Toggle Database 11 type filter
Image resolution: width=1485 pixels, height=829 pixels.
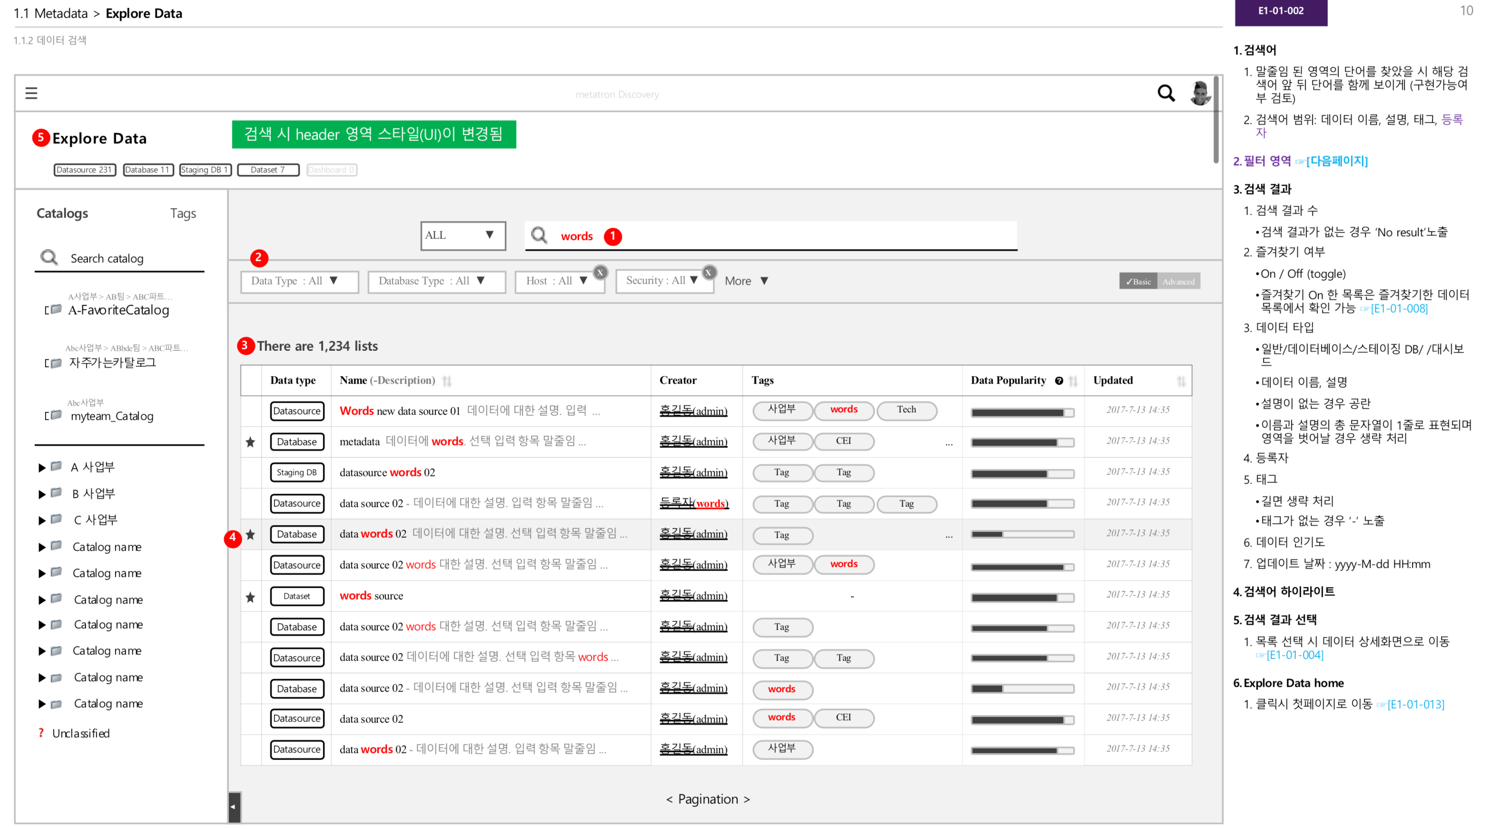coord(148,169)
